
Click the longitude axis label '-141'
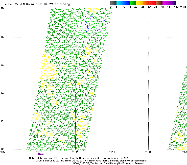(112, 152)
